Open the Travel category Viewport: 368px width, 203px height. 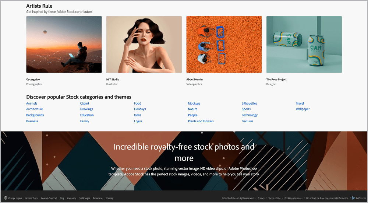[x=300, y=104]
